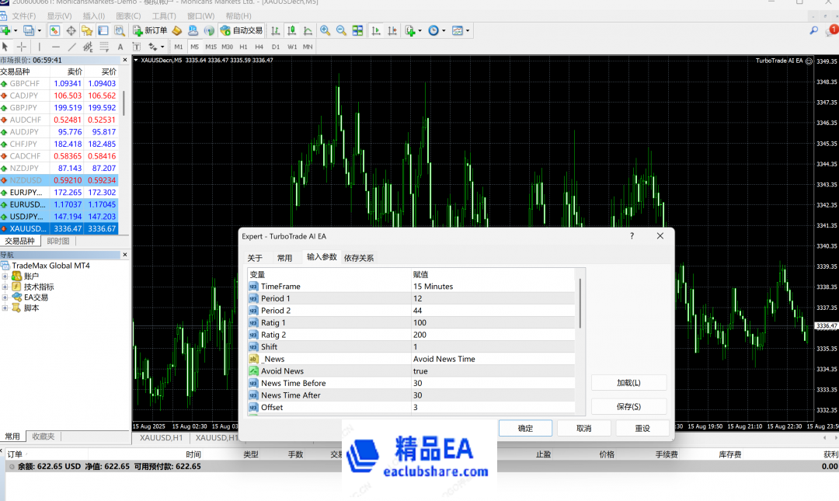Select the Fibonacci retracement tool

point(104,47)
